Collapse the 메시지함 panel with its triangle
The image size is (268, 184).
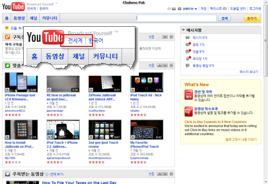(x=183, y=30)
